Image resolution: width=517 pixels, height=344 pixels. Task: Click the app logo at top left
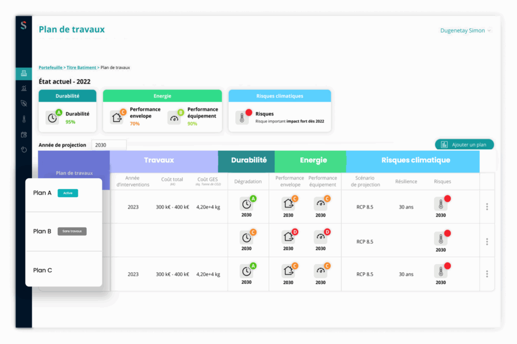point(24,26)
